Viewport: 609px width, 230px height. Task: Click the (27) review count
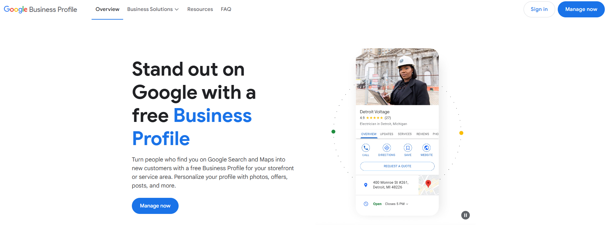[x=388, y=118]
